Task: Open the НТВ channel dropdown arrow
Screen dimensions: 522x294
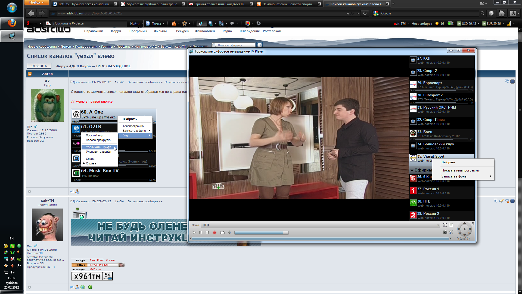Action: [438, 225]
